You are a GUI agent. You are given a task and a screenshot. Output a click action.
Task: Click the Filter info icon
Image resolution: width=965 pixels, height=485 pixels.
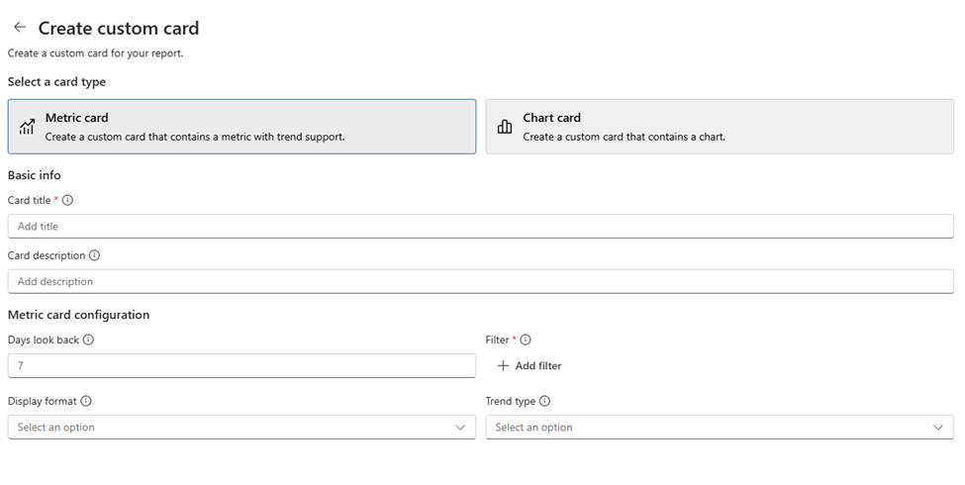[526, 339]
